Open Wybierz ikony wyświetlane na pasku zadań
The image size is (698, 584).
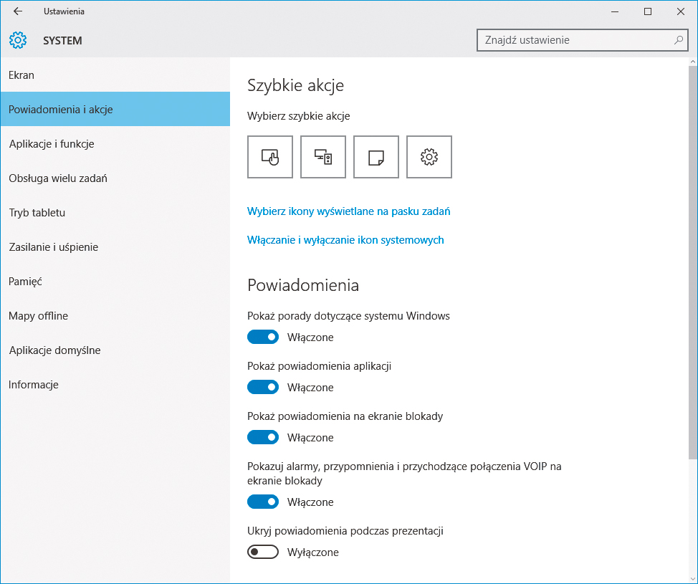click(349, 211)
